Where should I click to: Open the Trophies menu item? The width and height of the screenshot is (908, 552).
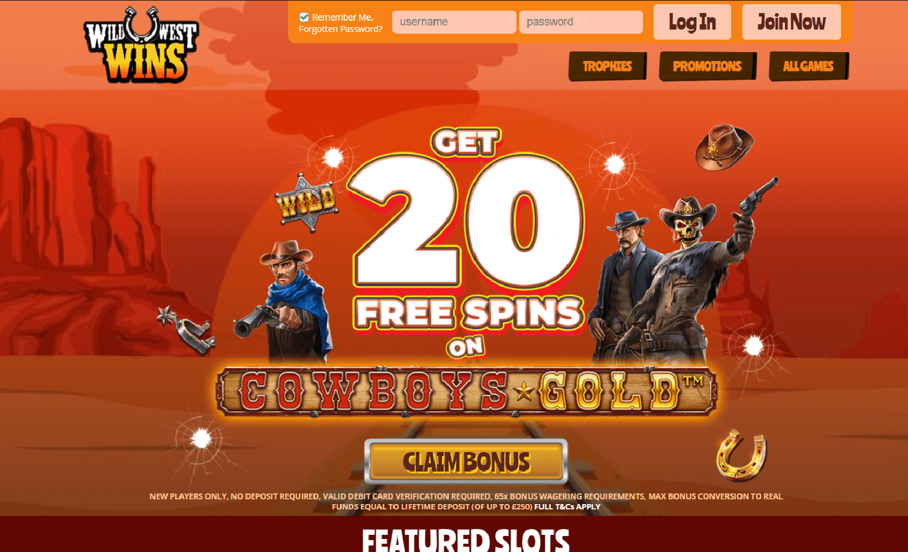[x=608, y=66]
